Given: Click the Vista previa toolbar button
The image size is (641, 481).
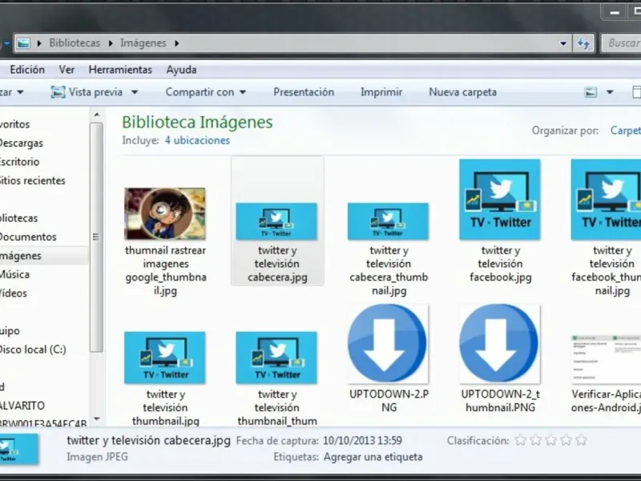Looking at the screenshot, I should 87,92.
